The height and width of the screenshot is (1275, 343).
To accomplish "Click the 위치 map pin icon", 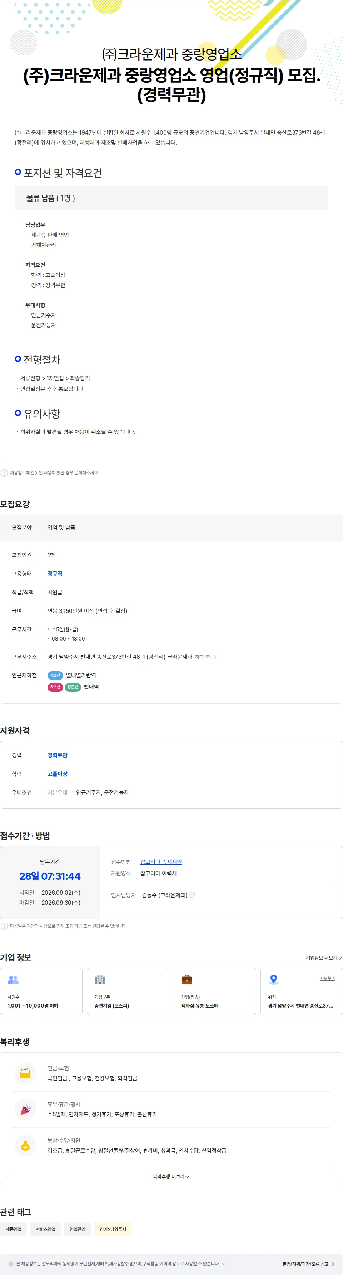I will coord(273,979).
